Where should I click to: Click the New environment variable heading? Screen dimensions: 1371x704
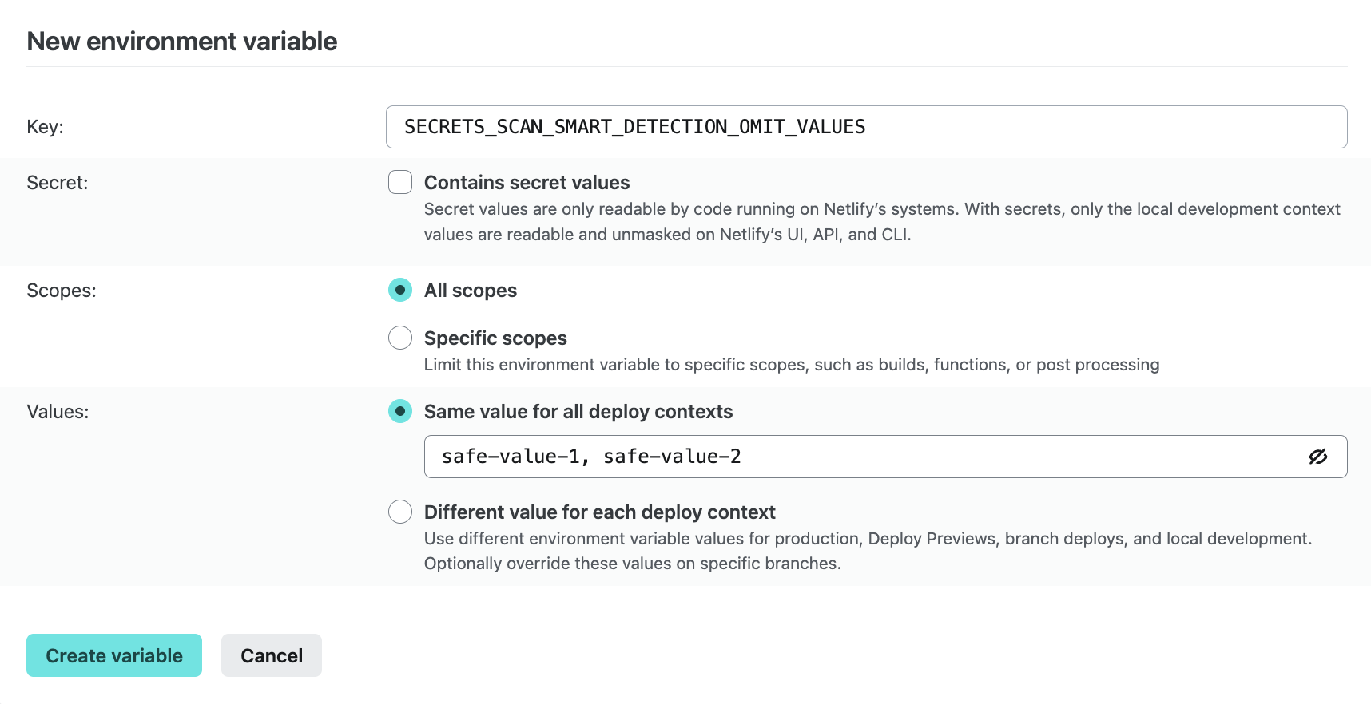(x=182, y=42)
